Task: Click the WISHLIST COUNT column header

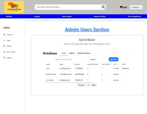Action: click(93, 64)
